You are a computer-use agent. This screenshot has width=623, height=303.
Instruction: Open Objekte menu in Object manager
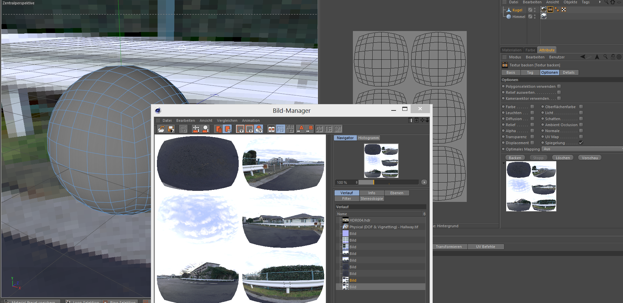pos(570,2)
